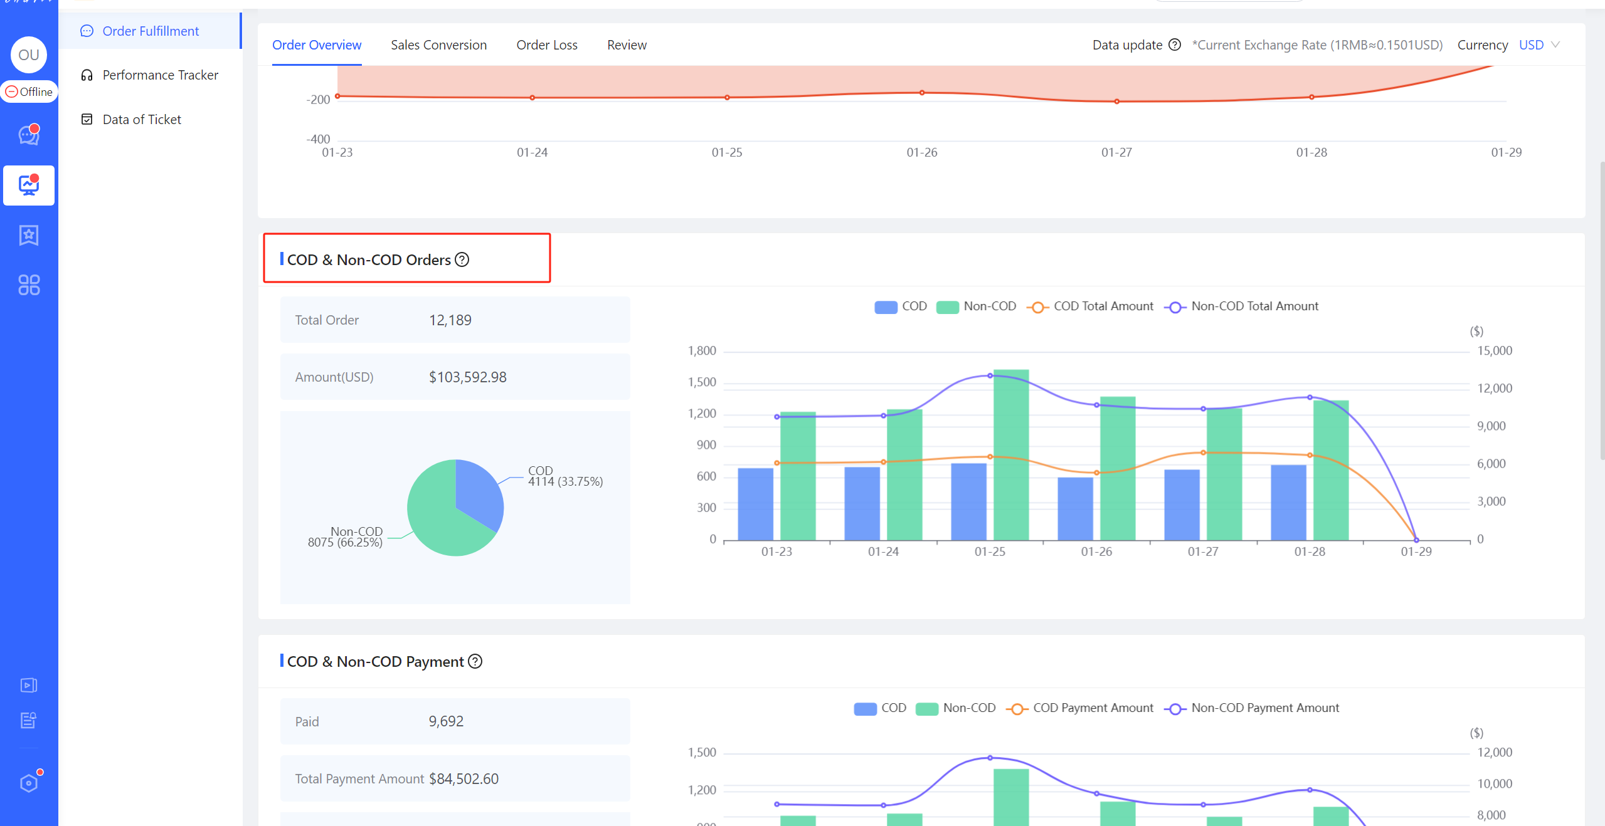Toggle COD Payment Amount legend line

[x=1079, y=708]
